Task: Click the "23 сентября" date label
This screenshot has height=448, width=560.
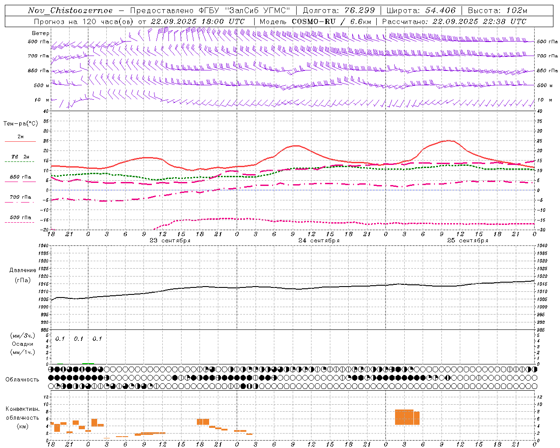Action: click(x=170, y=241)
